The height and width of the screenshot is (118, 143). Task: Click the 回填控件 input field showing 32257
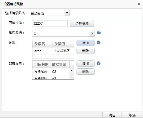coord(50,24)
